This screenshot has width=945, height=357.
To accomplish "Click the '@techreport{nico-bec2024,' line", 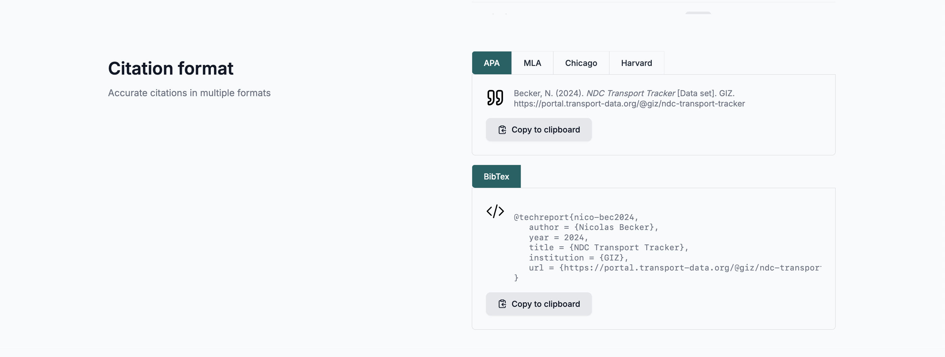I will tap(576, 217).
